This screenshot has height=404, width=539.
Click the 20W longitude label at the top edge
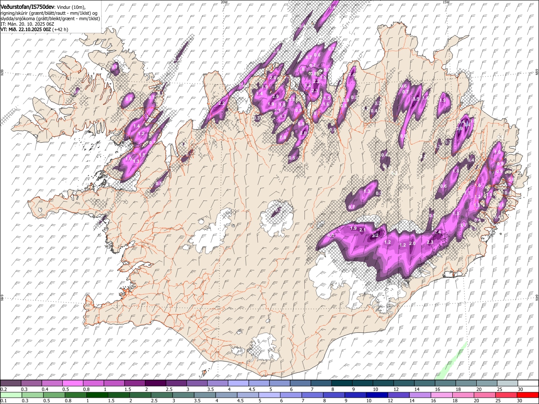click(x=224, y=2)
